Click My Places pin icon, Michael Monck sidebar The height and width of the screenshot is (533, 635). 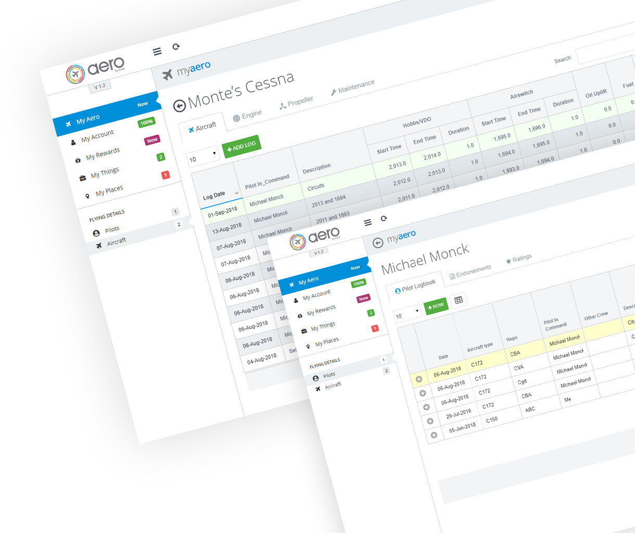click(x=308, y=346)
